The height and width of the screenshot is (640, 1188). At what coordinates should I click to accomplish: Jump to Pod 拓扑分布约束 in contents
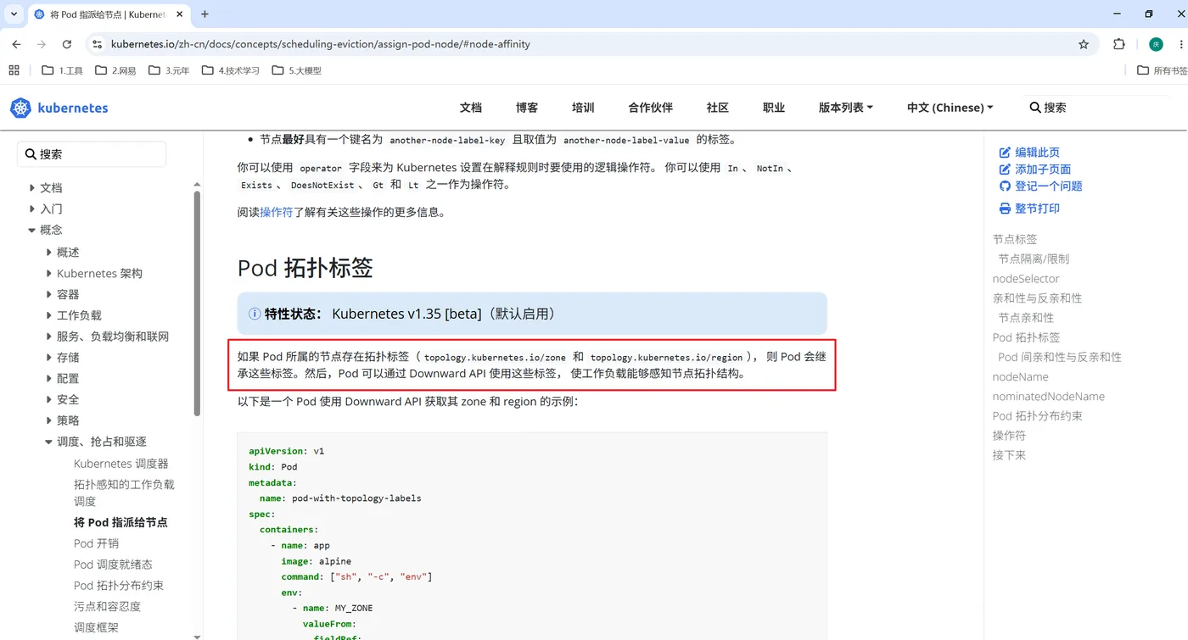(1038, 416)
